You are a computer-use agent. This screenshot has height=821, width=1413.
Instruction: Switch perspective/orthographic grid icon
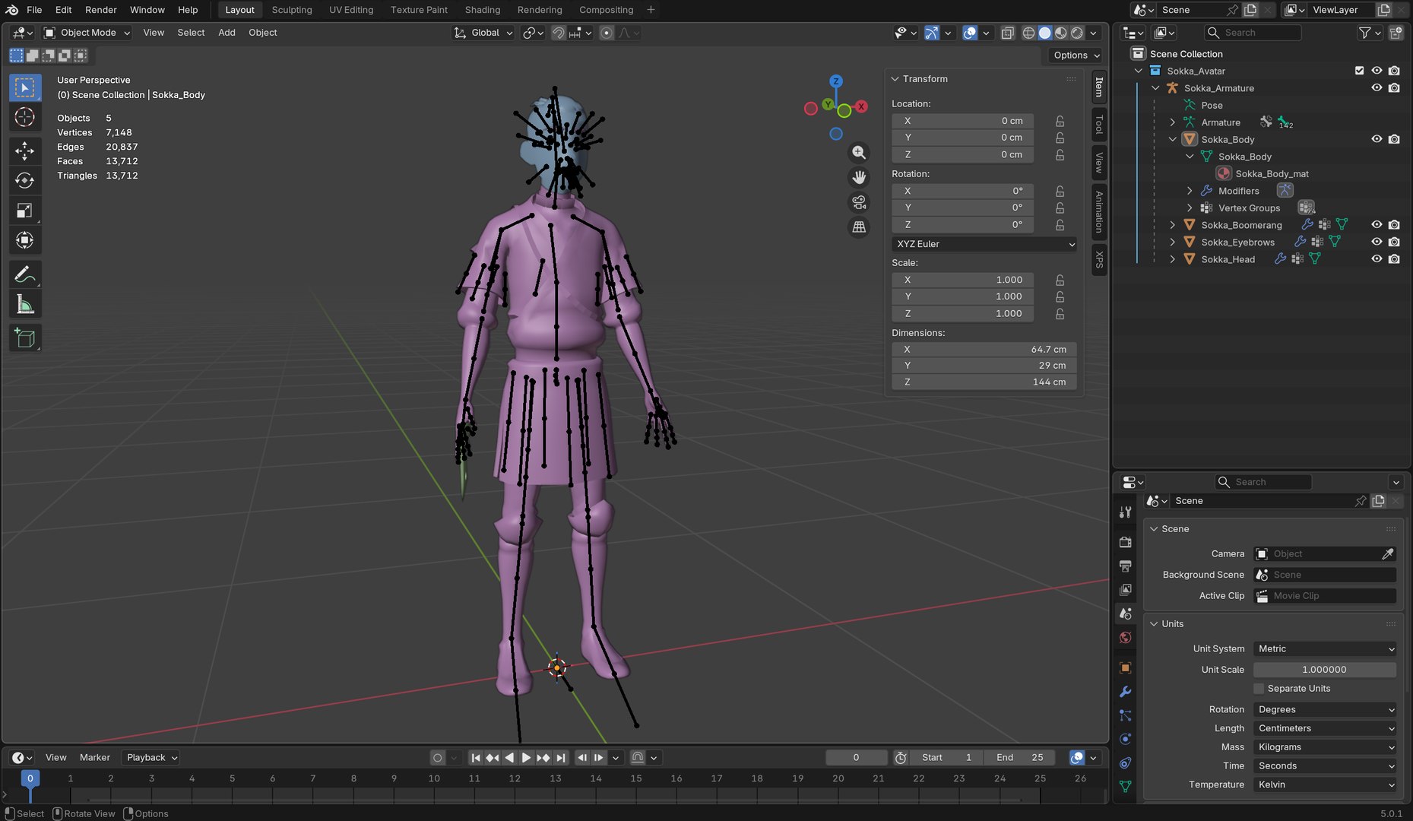coord(858,227)
